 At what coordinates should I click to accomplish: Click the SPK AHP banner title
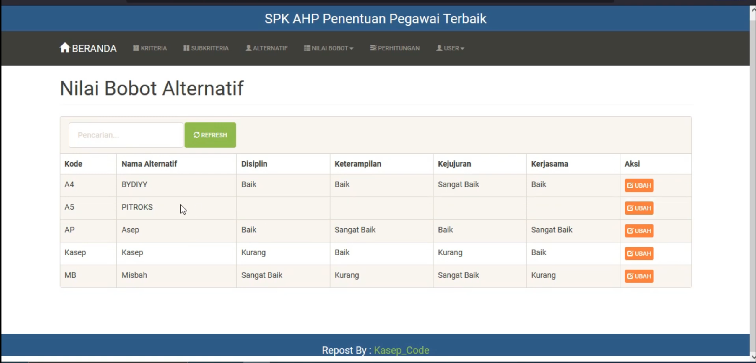(x=375, y=19)
